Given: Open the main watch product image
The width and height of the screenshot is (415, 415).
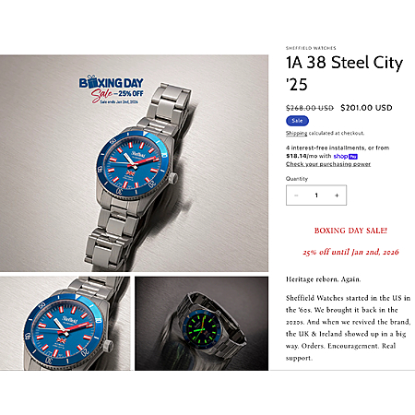Looking at the screenshot, I should coord(134,163).
